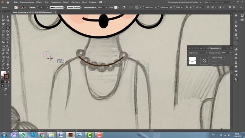Select the Zoom magnifier tool
Screen dimensions: 245x138
click(x=3, y=68)
